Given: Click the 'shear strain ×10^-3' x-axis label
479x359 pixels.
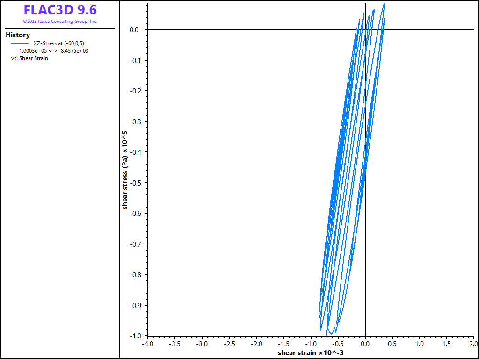Looking at the screenshot, I should [311, 352].
